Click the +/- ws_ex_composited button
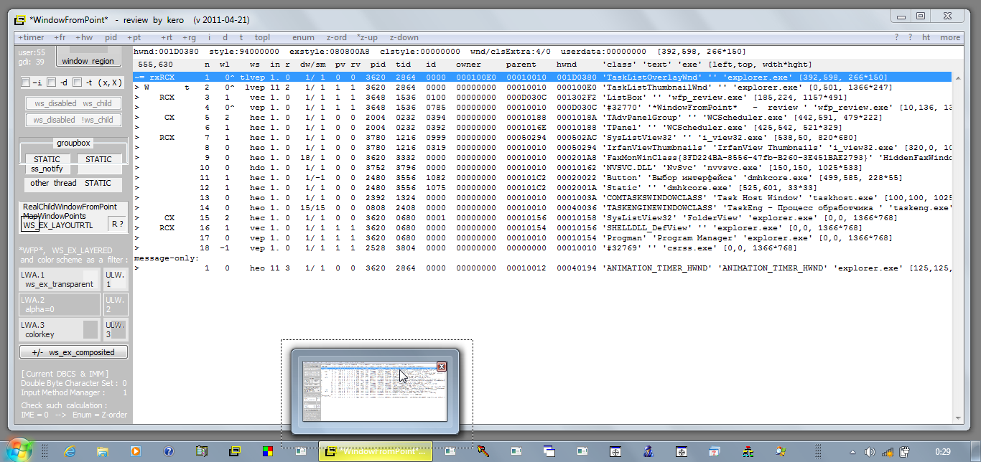The image size is (981, 462). click(x=74, y=352)
